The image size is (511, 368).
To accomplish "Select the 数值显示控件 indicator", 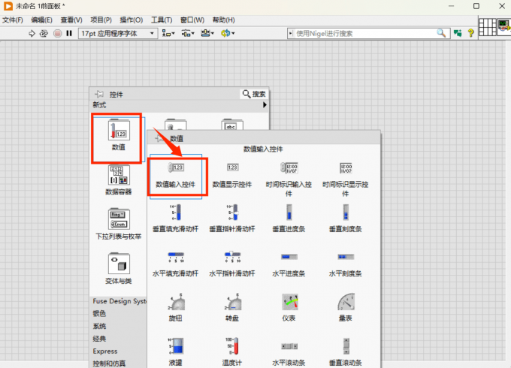I will coord(232,175).
